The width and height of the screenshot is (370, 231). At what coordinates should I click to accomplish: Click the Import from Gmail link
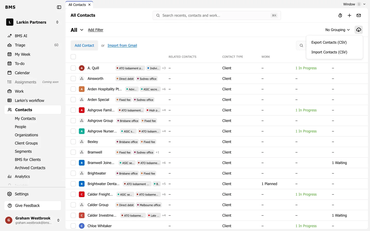point(122,45)
